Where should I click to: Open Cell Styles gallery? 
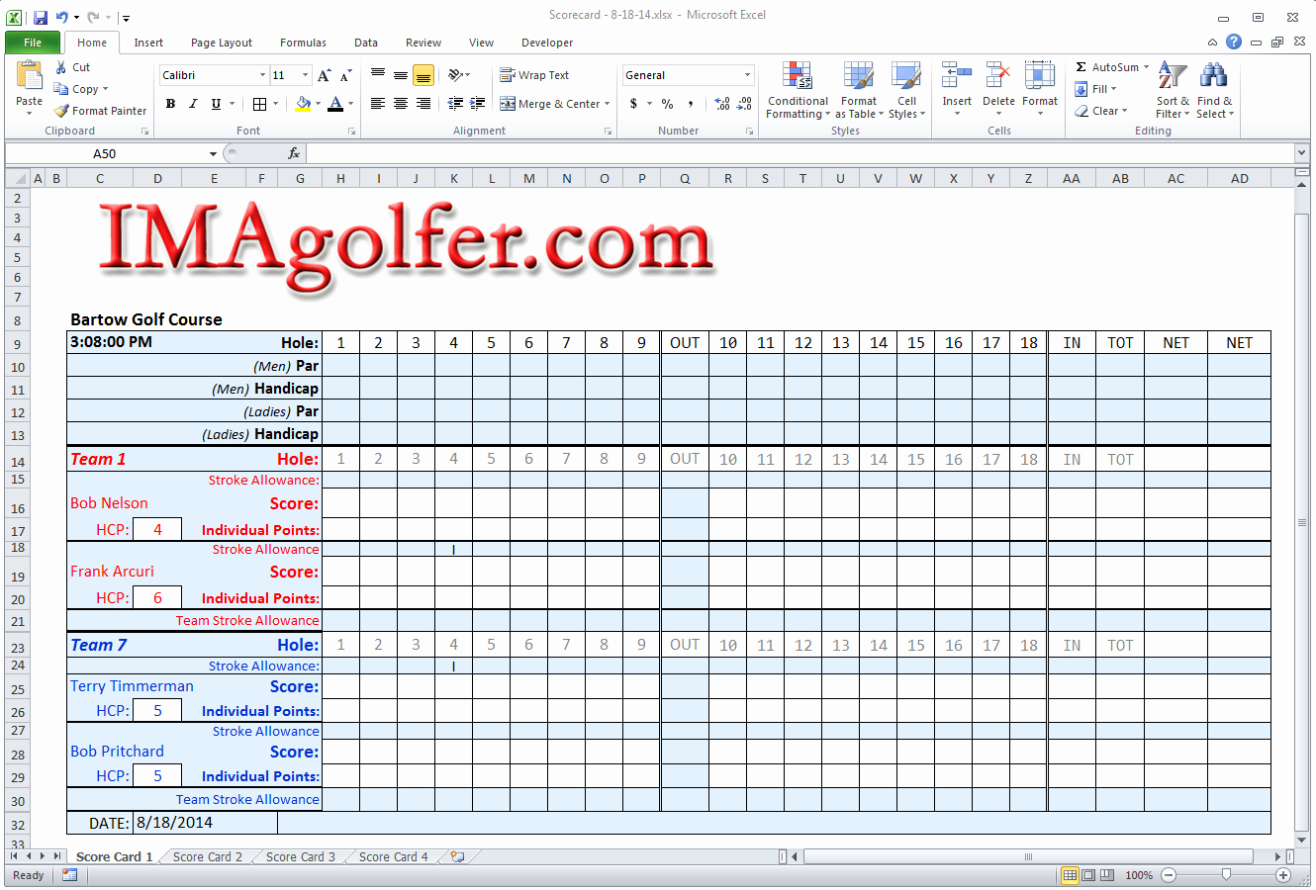coord(906,90)
